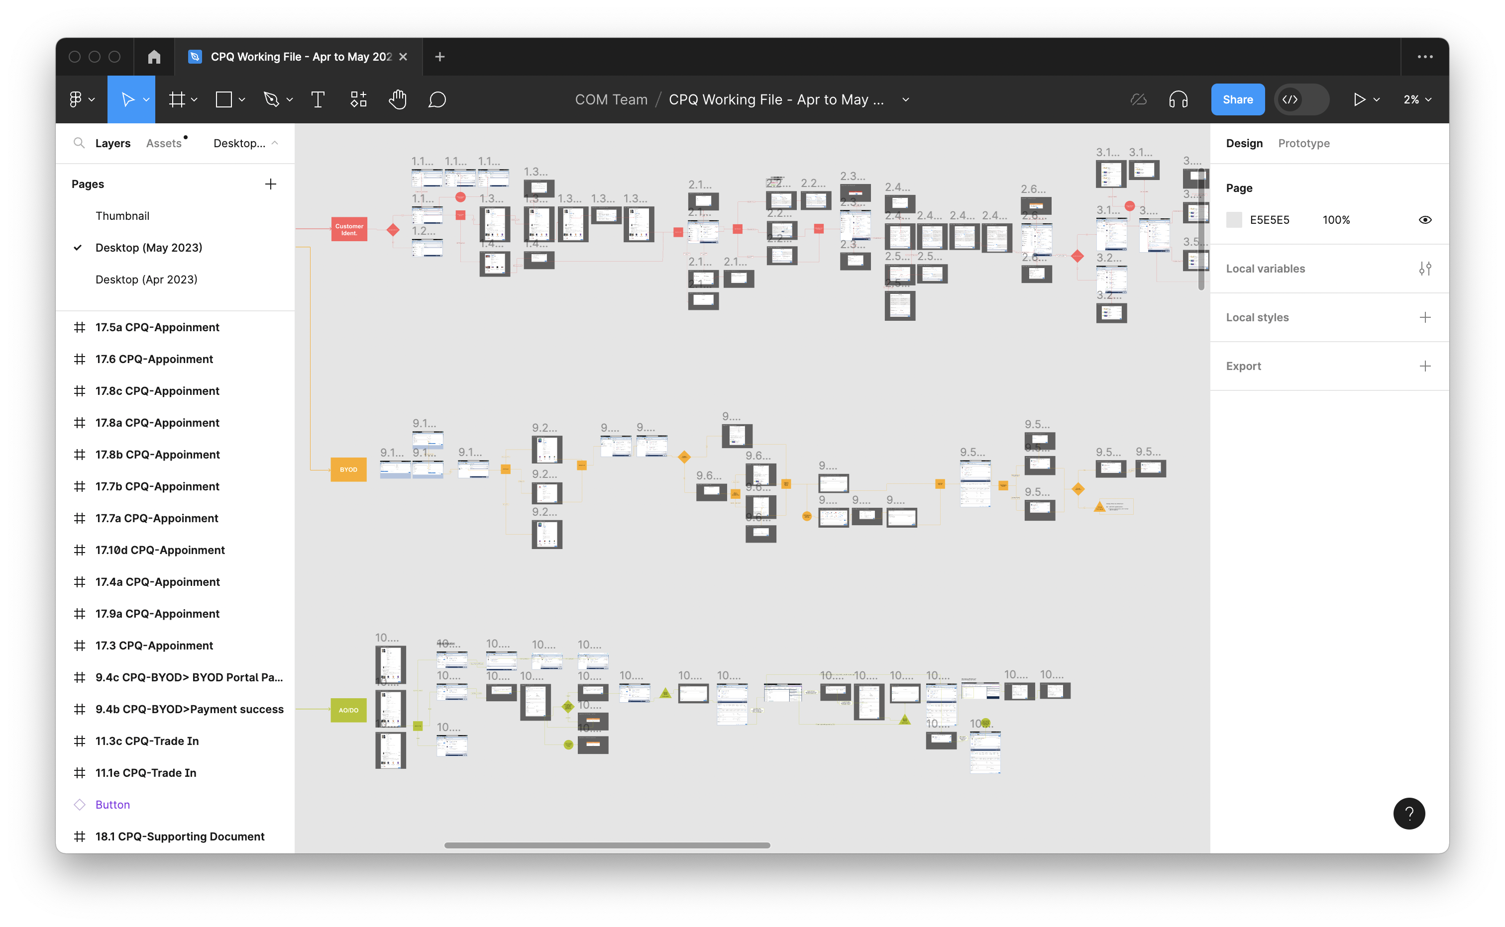Screen dimensions: 1505x927
Task: Select the Button component layer
Action: [x=175, y=804]
